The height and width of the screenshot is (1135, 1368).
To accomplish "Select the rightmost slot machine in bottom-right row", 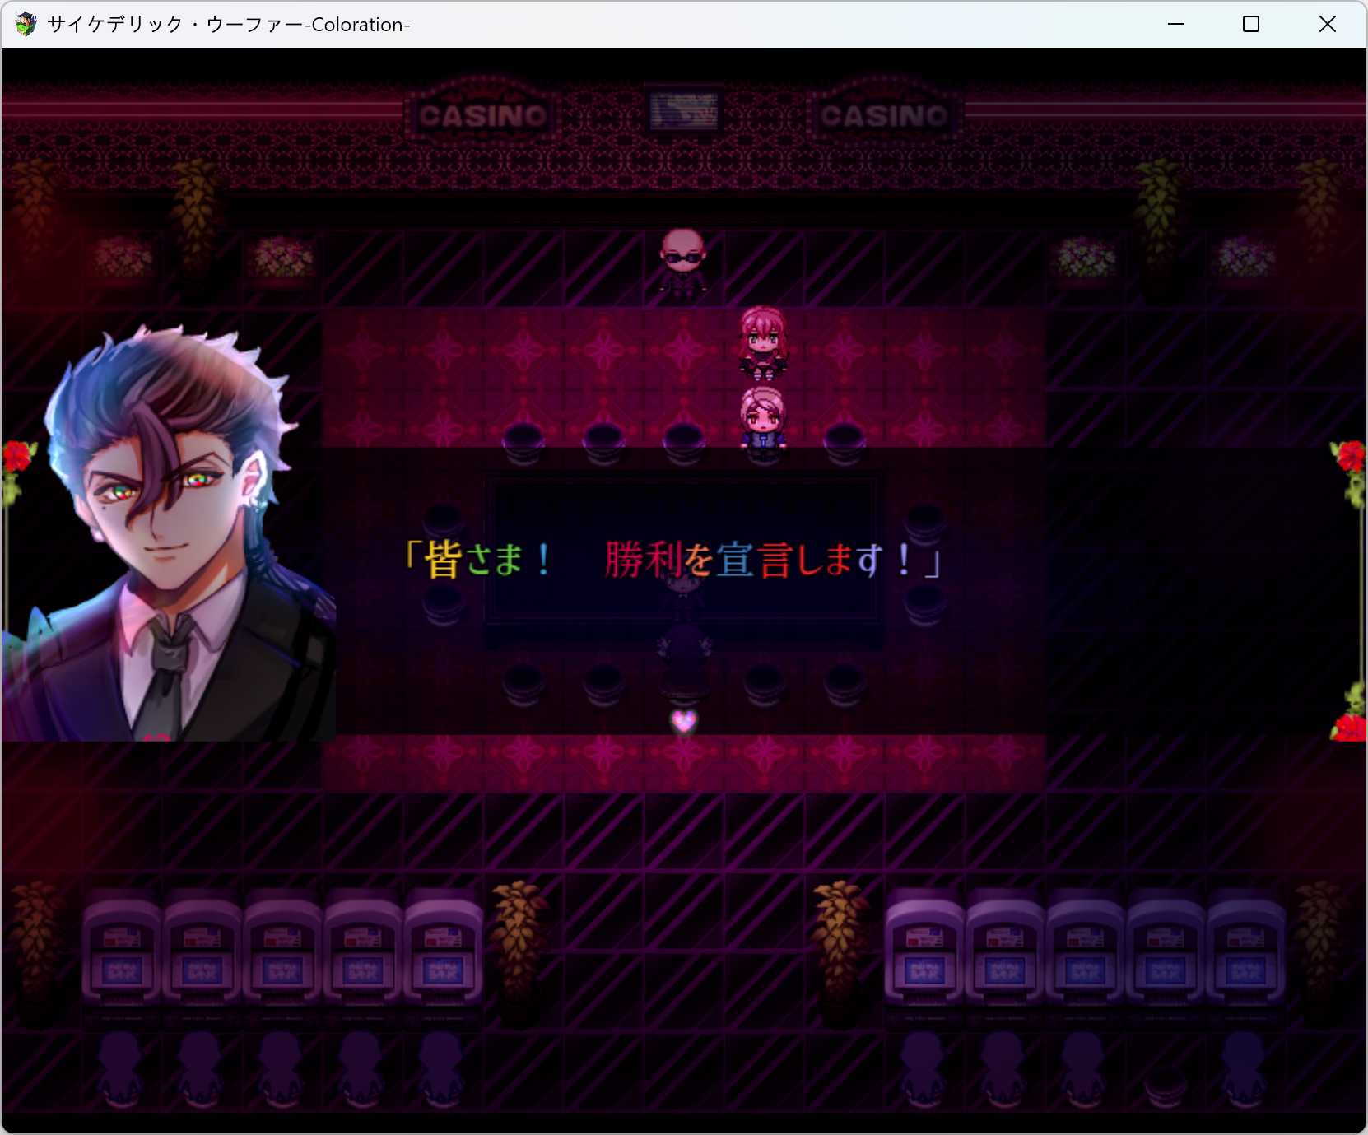I will pyautogui.click(x=1245, y=951).
